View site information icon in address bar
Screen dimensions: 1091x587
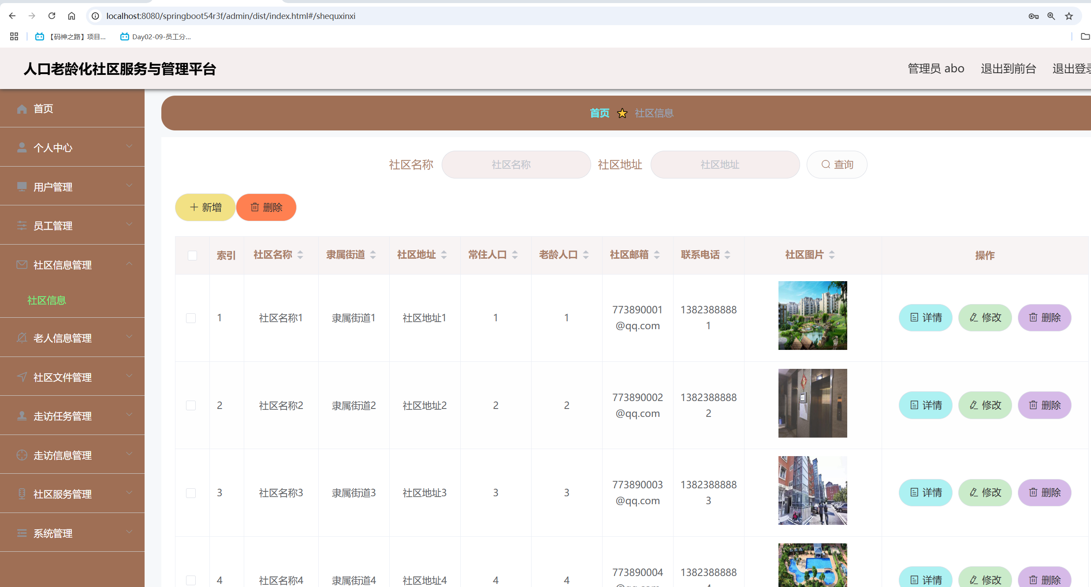coord(95,16)
